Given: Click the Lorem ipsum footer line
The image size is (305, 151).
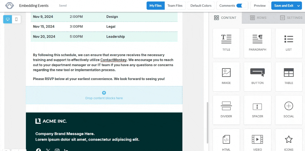Looking at the screenshot, I should [87, 139].
